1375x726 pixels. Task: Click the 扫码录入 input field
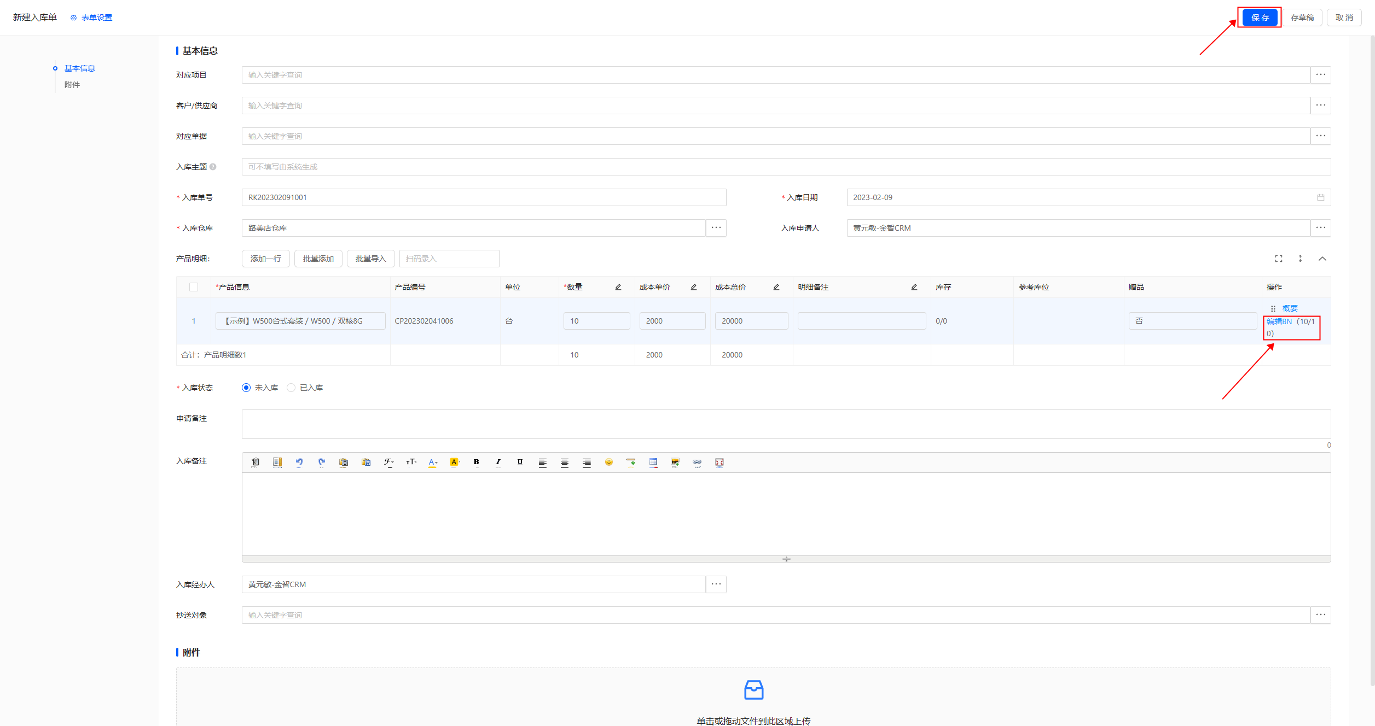click(x=449, y=259)
